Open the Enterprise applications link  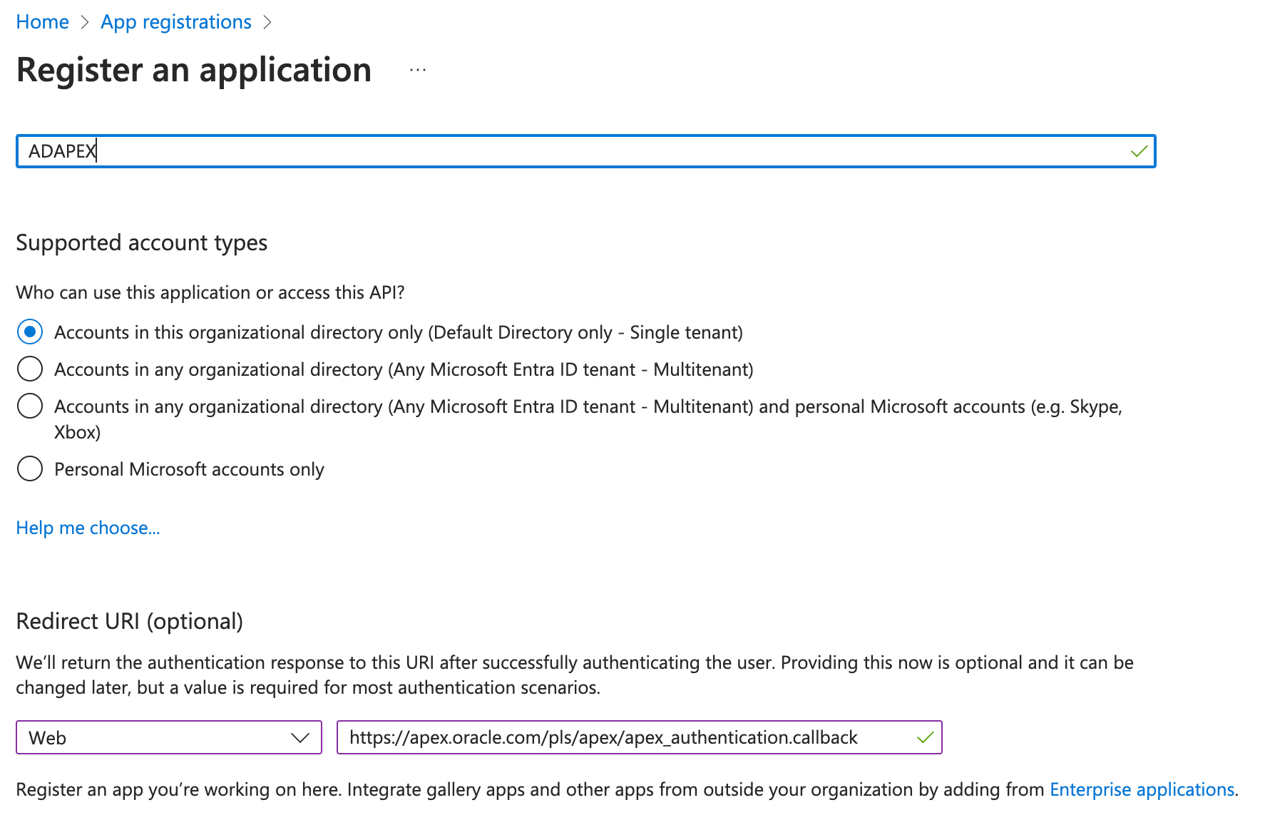(x=1142, y=789)
